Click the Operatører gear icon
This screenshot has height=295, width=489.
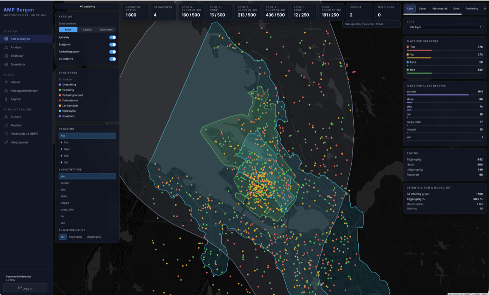tap(6, 64)
